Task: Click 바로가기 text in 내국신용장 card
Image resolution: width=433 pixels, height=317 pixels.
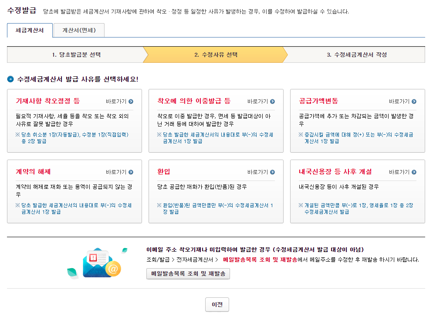Action: coord(399,172)
